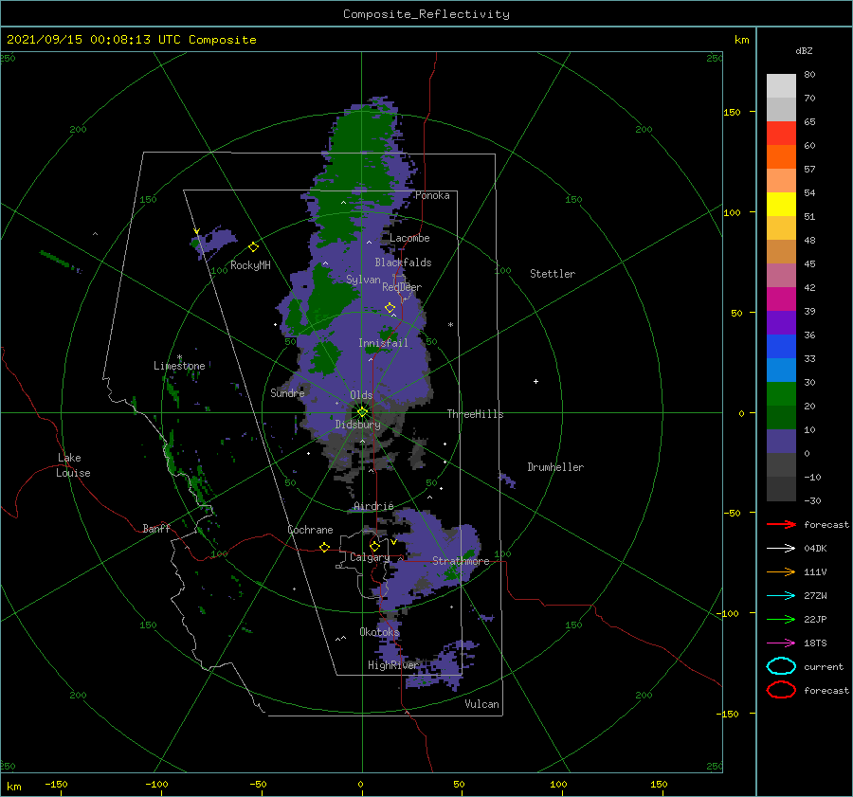Screen dimensions: 853x797
Task: Click the 'current' legend label
Action: pos(824,666)
